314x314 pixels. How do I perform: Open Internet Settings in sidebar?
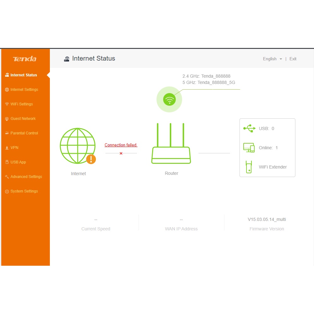(x=24, y=90)
